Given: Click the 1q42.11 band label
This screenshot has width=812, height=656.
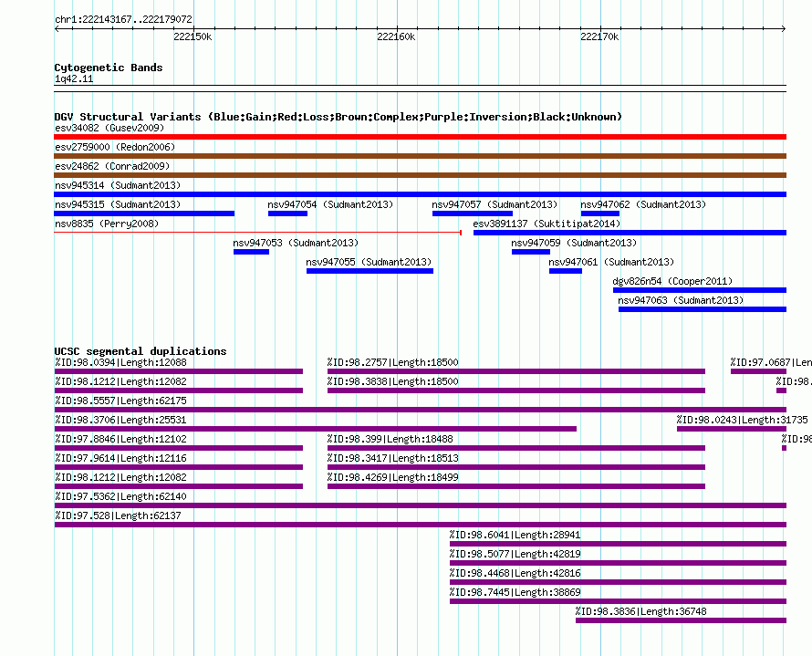Looking at the screenshot, I should coord(74,78).
